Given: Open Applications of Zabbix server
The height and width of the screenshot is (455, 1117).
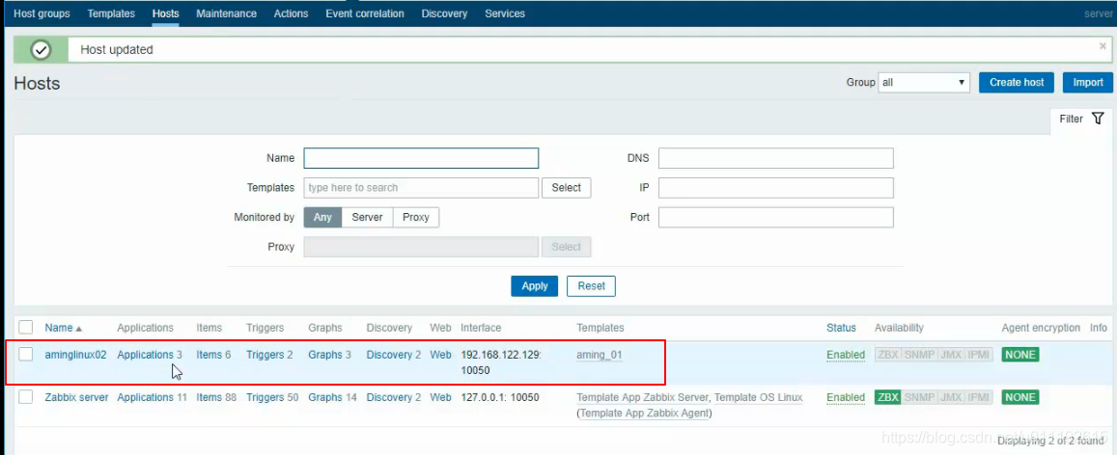Looking at the screenshot, I should click(x=146, y=397).
